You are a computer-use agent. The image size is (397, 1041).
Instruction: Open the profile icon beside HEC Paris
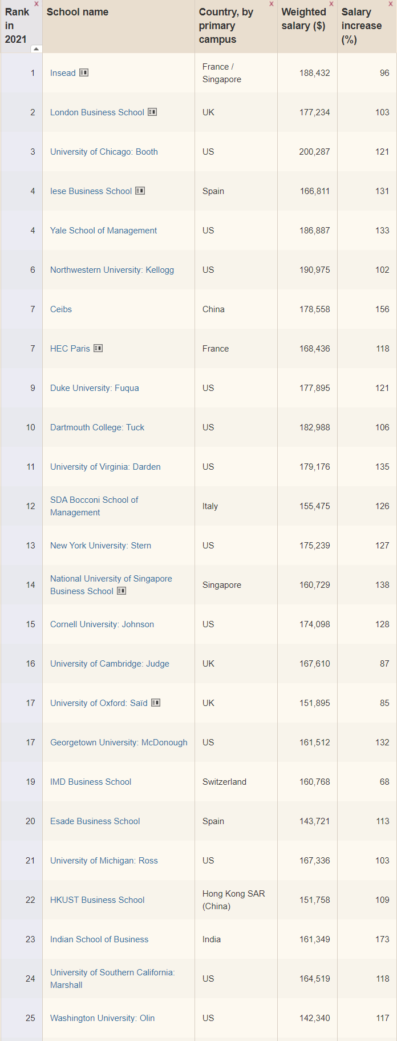(98, 348)
